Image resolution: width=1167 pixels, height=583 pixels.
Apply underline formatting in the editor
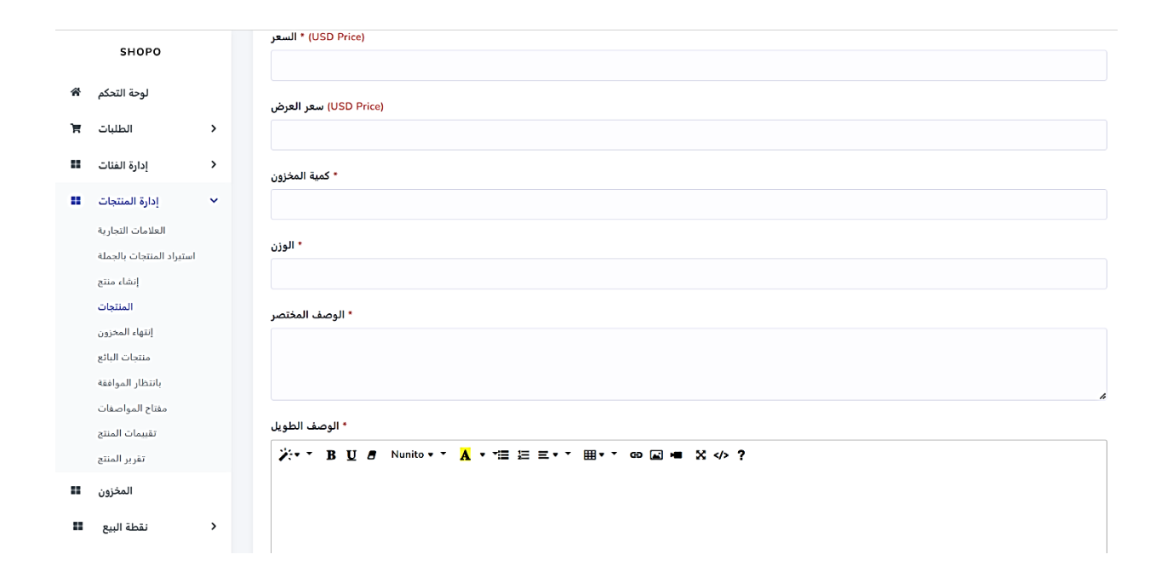(x=351, y=455)
